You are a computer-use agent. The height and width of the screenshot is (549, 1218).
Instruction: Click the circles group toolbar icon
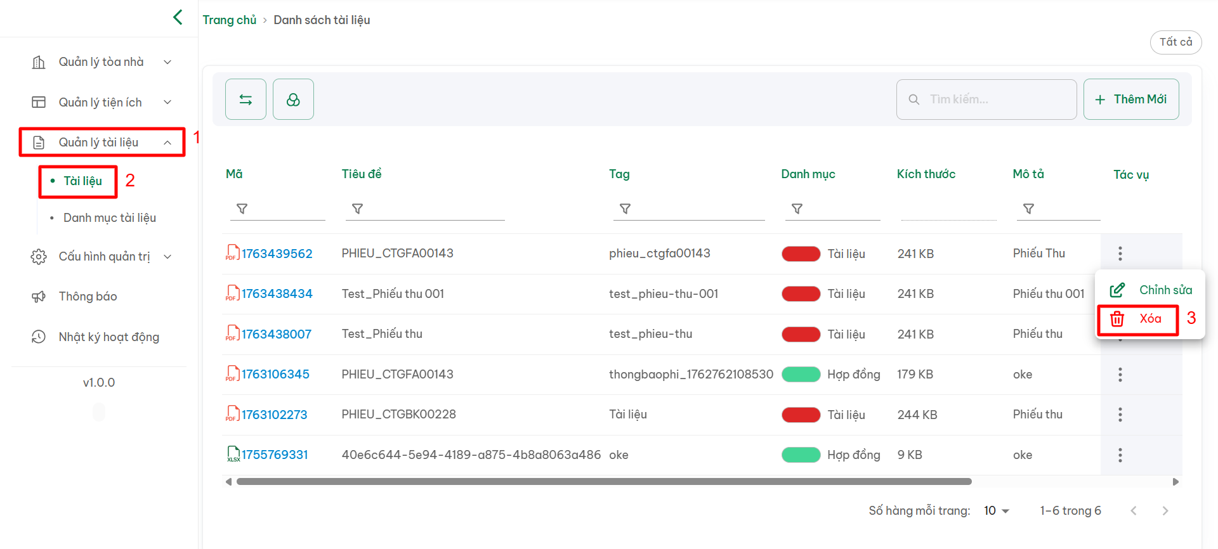(293, 100)
